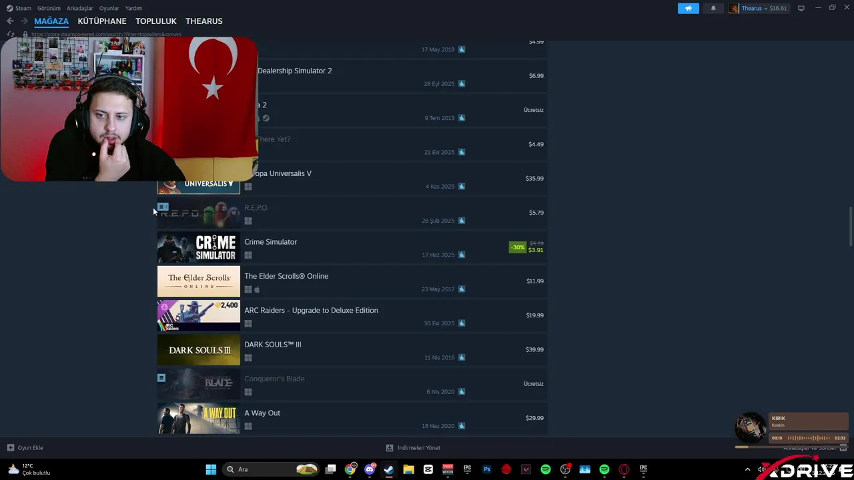Expand the Thearus account dropdown
854x480 pixels.
coord(765,9)
